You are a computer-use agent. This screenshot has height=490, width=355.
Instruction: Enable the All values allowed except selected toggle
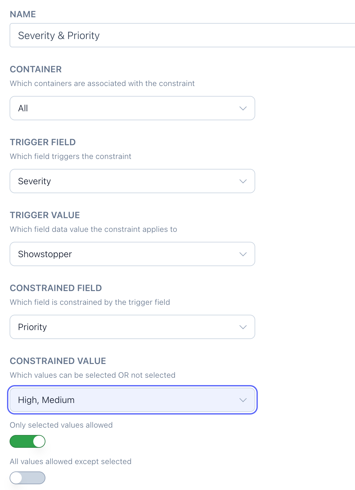(28, 478)
